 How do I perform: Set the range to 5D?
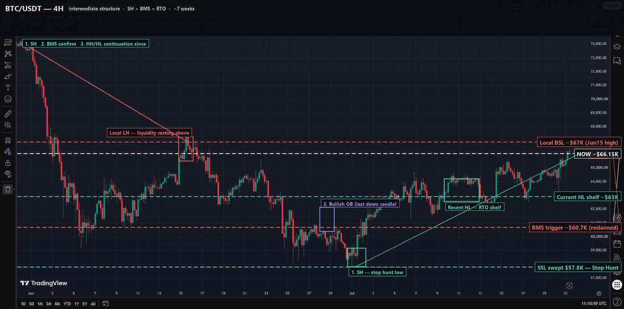tap(32, 303)
